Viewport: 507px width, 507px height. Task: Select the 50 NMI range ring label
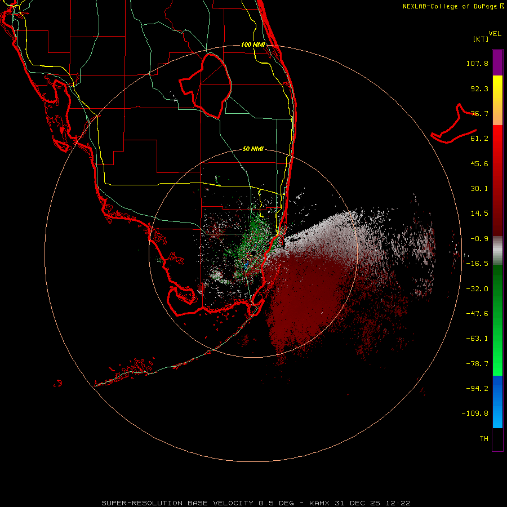253,149
